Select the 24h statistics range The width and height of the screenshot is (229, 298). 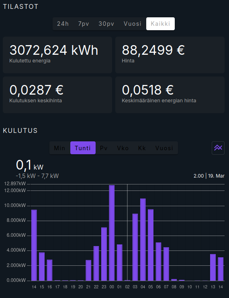63,24
